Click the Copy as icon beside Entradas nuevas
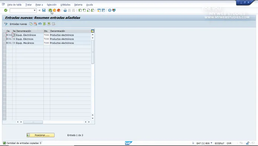Image resolution: width=258 pixels, height=146 pixels. click(x=31, y=24)
